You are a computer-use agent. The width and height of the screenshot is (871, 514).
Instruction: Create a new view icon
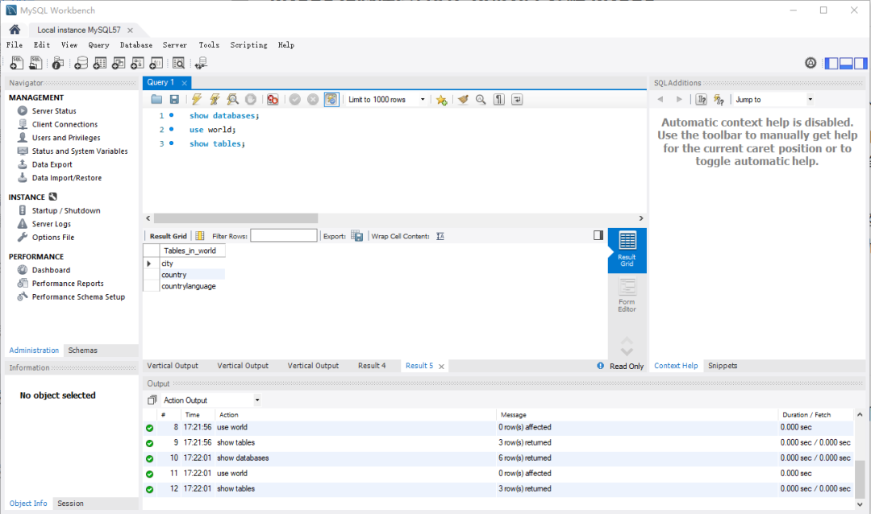coord(119,64)
